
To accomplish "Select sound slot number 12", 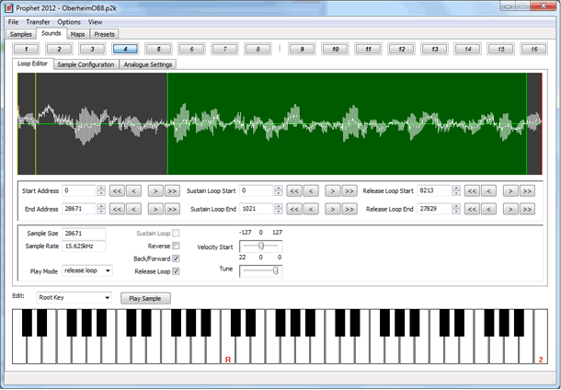I will click(400, 48).
